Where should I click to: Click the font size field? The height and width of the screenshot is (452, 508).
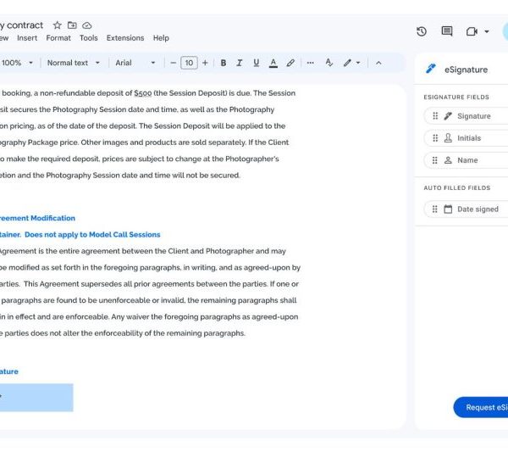(x=189, y=63)
